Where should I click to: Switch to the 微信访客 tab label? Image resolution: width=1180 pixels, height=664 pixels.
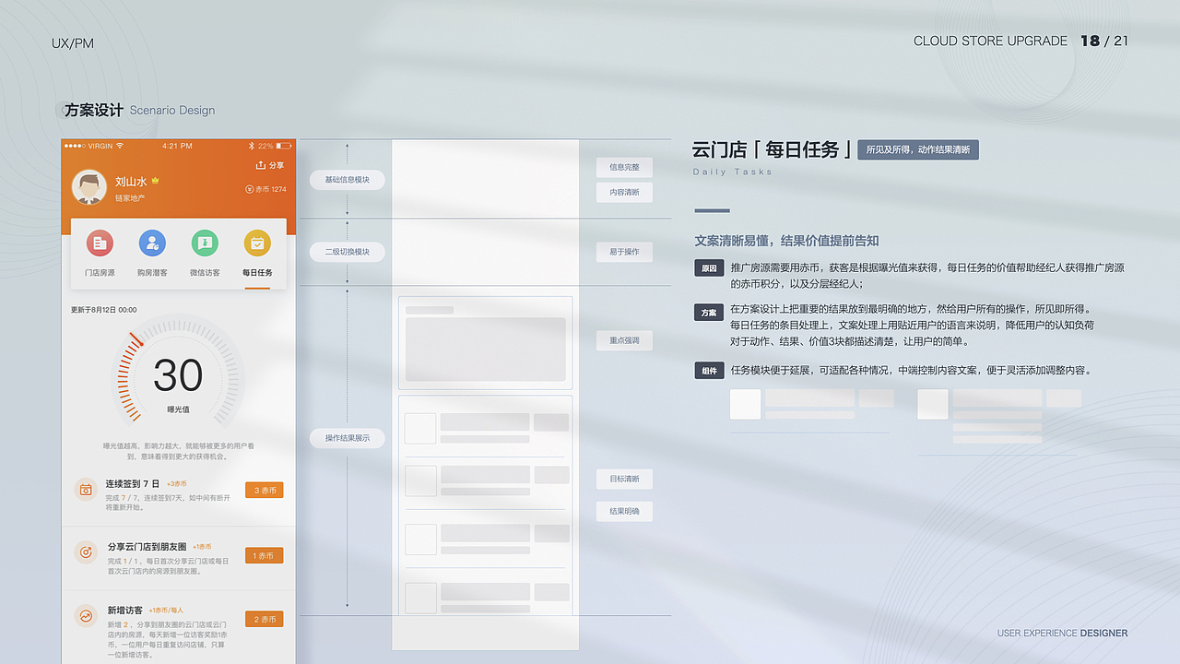point(205,272)
